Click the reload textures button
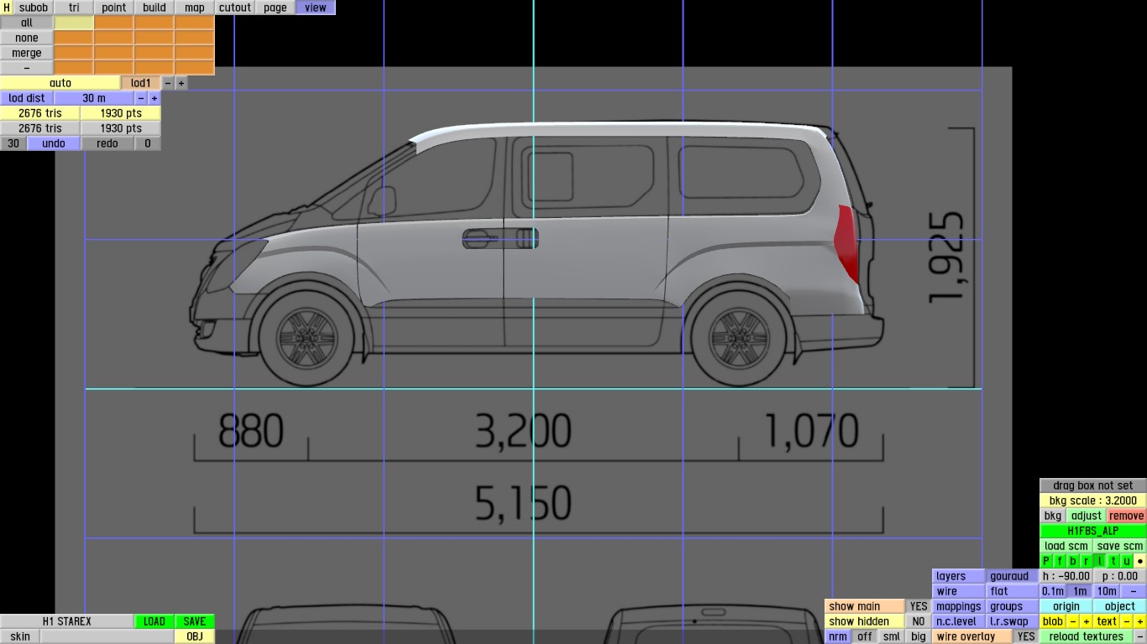The width and height of the screenshot is (1147, 644). [1087, 636]
